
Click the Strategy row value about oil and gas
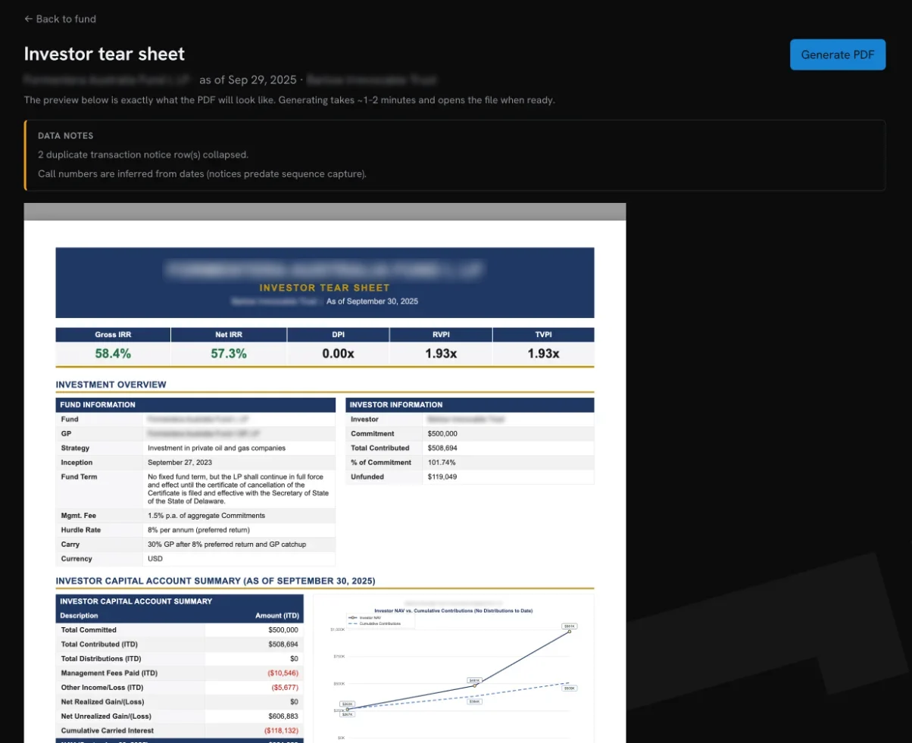217,448
